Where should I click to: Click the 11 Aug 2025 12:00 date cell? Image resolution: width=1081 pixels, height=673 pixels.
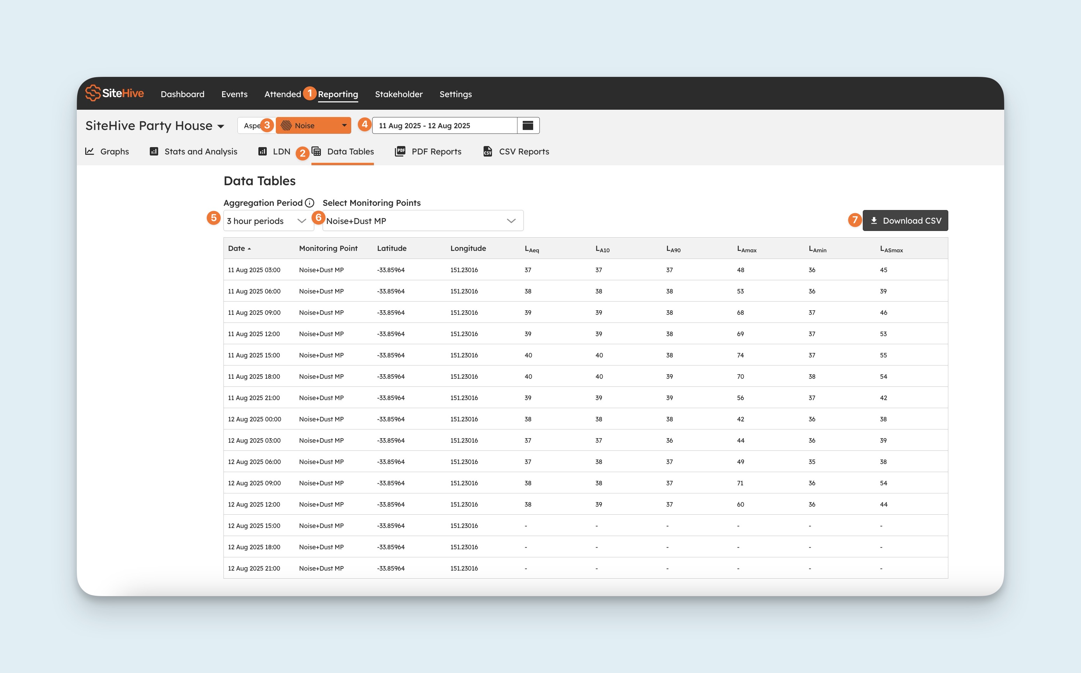254,334
